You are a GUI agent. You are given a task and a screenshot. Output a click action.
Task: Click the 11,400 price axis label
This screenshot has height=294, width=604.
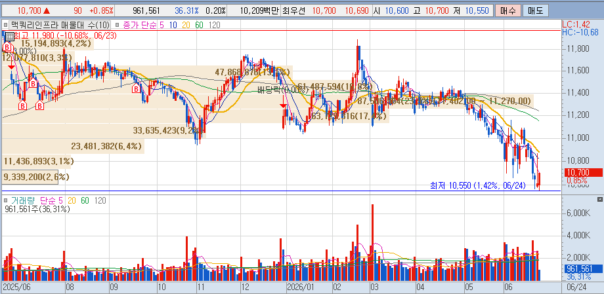click(578, 93)
